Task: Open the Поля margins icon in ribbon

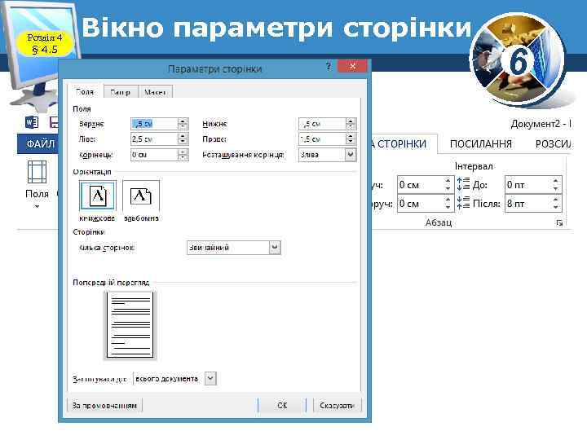Action: pos(37,172)
